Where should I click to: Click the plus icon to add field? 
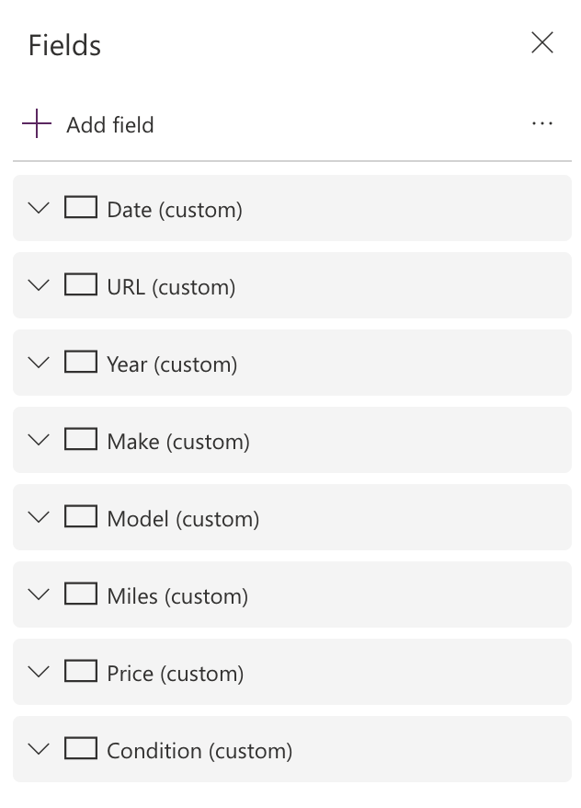(x=37, y=122)
